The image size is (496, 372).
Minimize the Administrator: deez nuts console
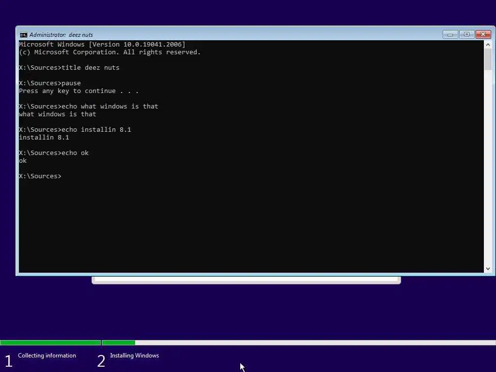click(x=450, y=34)
